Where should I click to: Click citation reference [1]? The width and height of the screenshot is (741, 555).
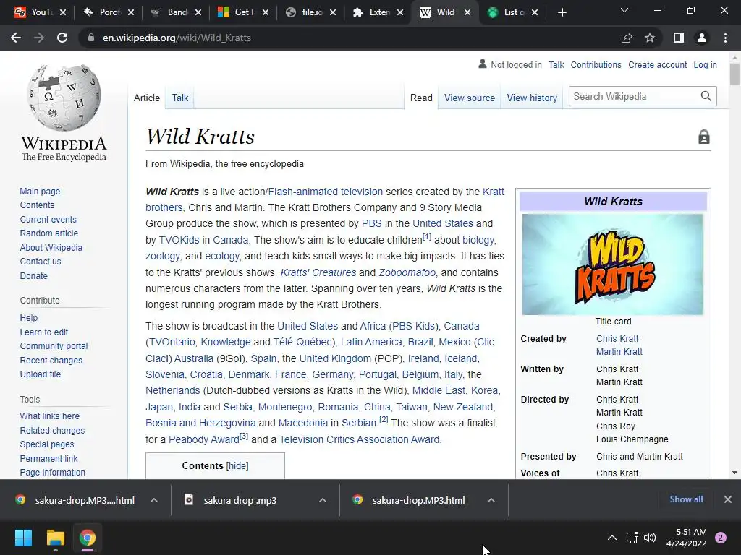pos(427,236)
